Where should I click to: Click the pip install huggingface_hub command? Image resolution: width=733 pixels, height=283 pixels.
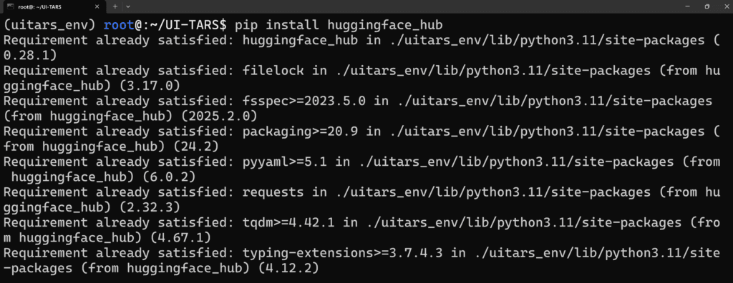click(339, 24)
